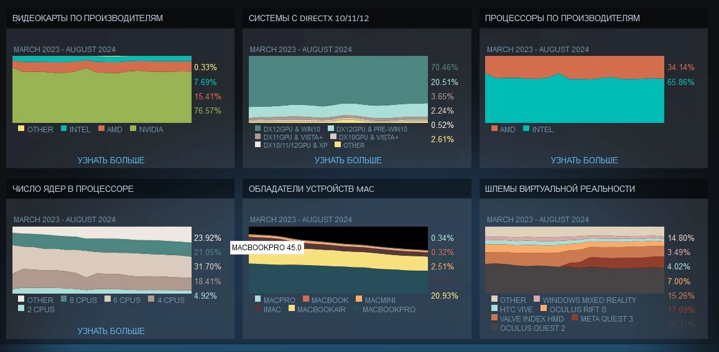Viewport: 719px width, 352px height.
Task: Click the 2 CPUS legend swatch
Action: [x=21, y=309]
